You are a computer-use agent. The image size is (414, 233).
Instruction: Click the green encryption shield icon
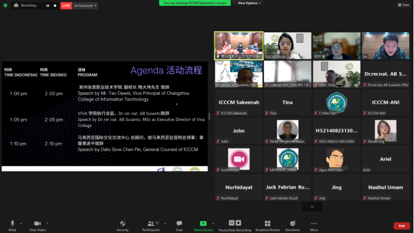pos(5,5)
